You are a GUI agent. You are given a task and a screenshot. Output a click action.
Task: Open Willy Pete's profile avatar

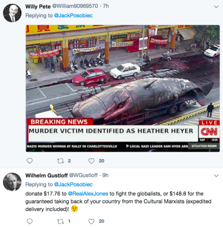pyautogui.click(x=12, y=13)
